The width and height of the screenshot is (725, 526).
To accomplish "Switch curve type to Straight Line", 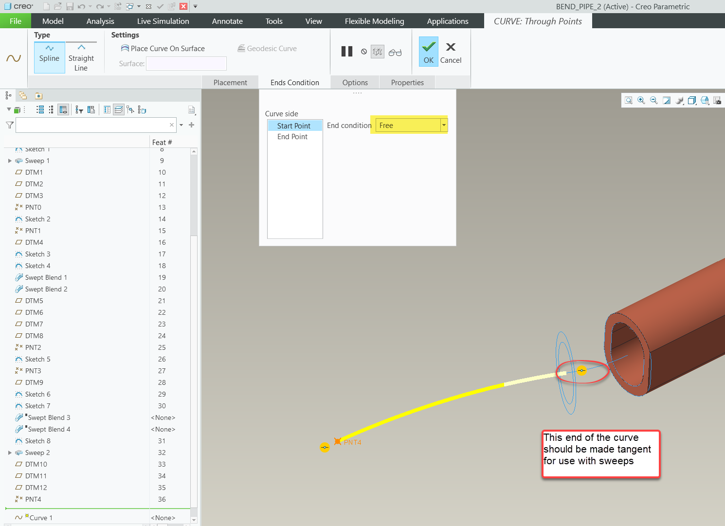I will [81, 57].
